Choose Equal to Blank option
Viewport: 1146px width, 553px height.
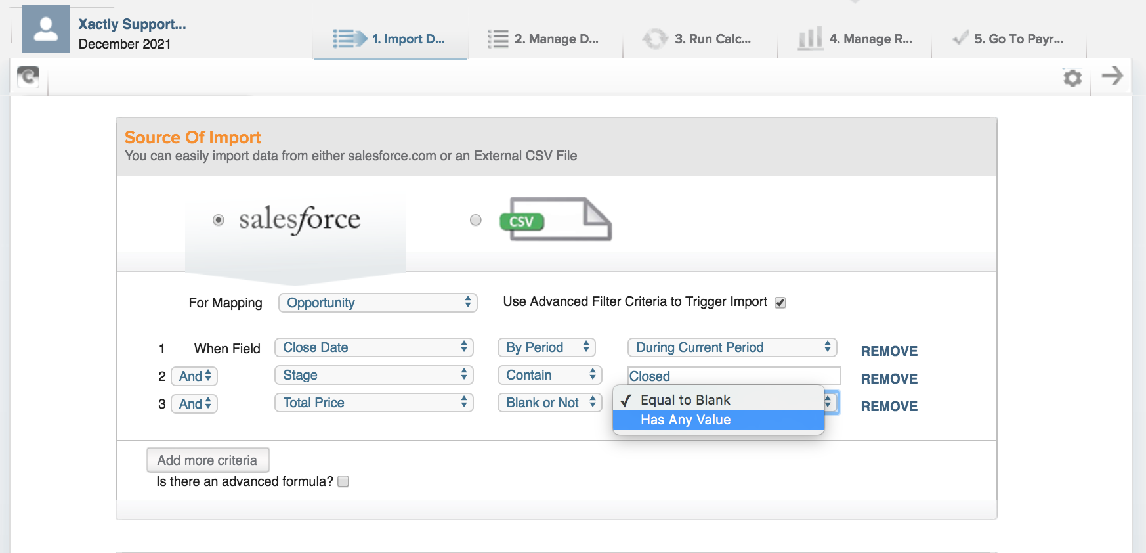[719, 400]
